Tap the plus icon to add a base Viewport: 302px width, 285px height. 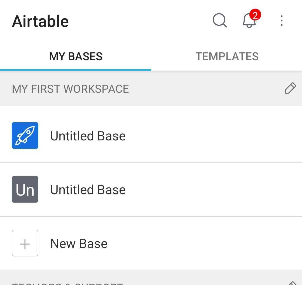click(25, 243)
